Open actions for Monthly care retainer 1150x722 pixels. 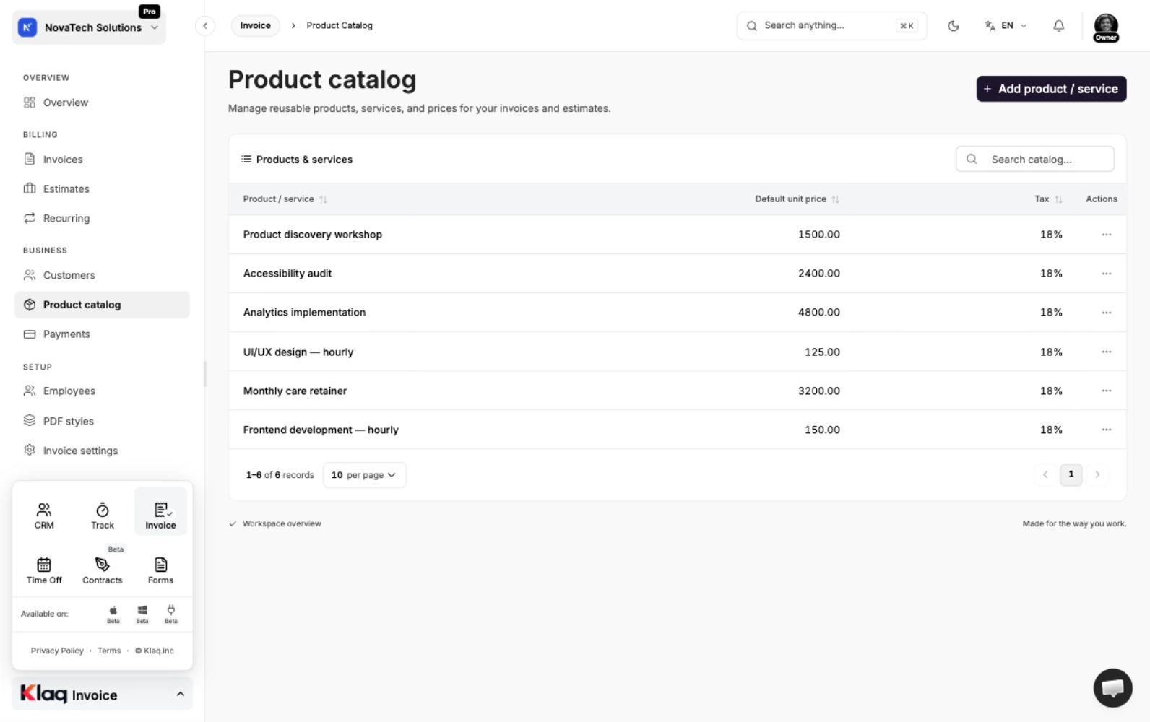1107,391
